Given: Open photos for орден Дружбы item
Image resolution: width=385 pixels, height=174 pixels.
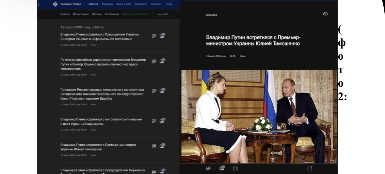Looking at the screenshot, I should point(162,91).
